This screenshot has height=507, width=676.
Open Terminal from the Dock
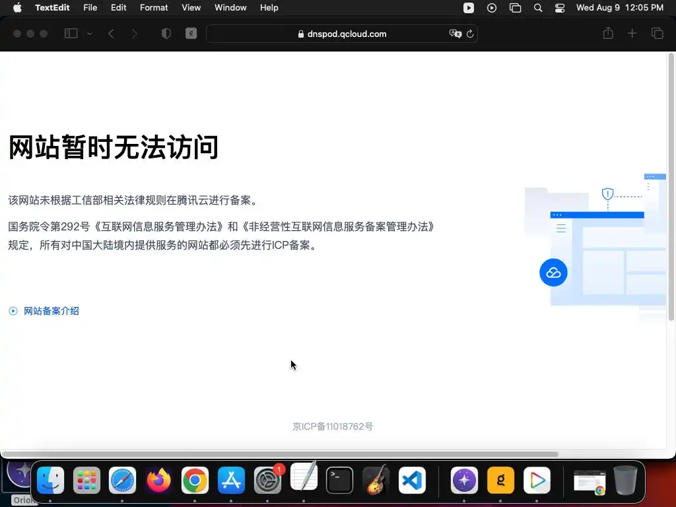340,481
